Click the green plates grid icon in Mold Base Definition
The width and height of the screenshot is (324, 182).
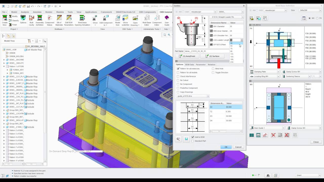[x=252, y=135]
